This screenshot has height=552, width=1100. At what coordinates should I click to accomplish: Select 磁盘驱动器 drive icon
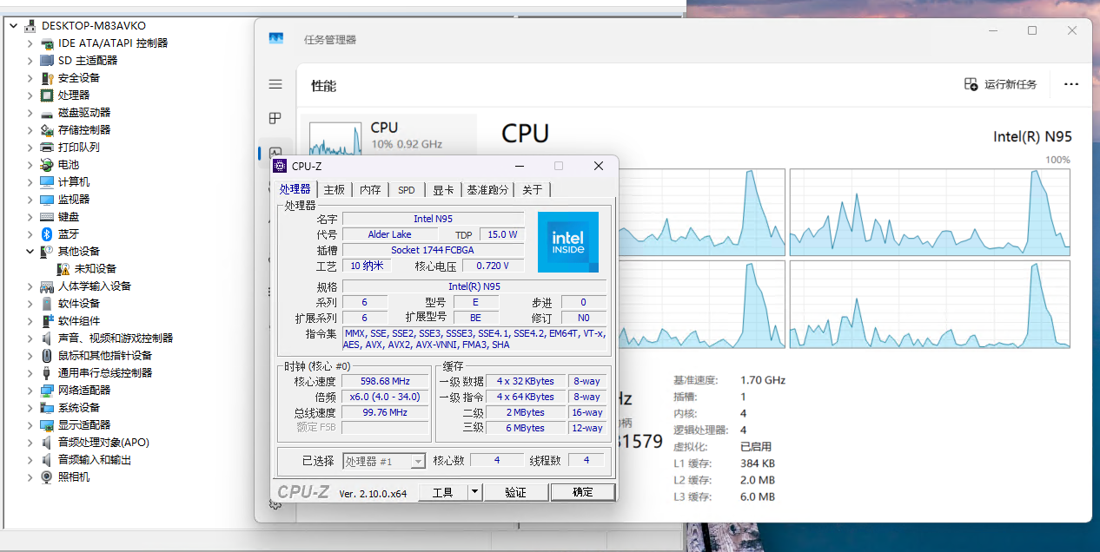click(x=47, y=112)
